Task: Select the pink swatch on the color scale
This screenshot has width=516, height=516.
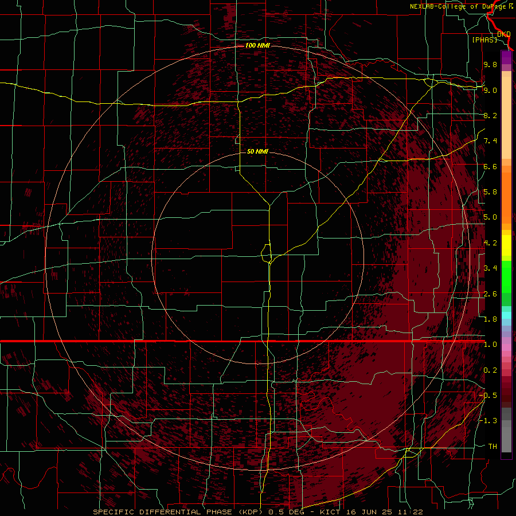Action: point(506,347)
